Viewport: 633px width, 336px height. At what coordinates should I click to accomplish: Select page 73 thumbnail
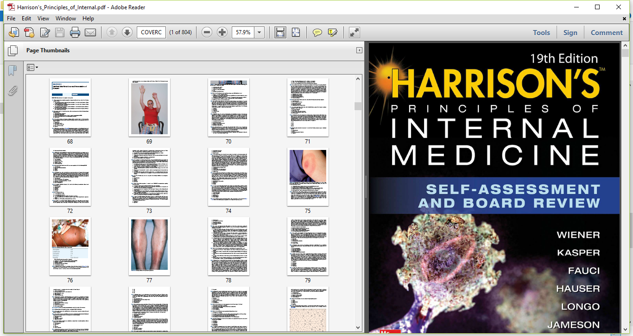[149, 177]
